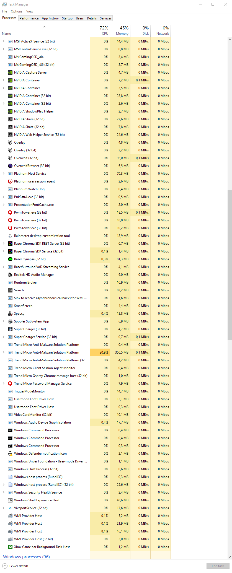
Task: Expand ViveportService (32 bit) row
Action: tap(3, 508)
